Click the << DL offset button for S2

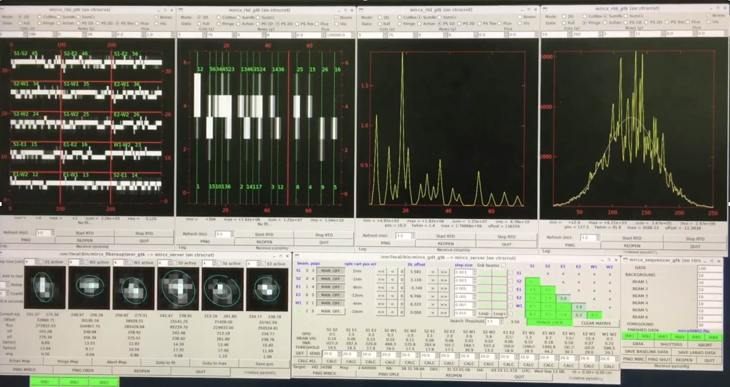pos(381,280)
